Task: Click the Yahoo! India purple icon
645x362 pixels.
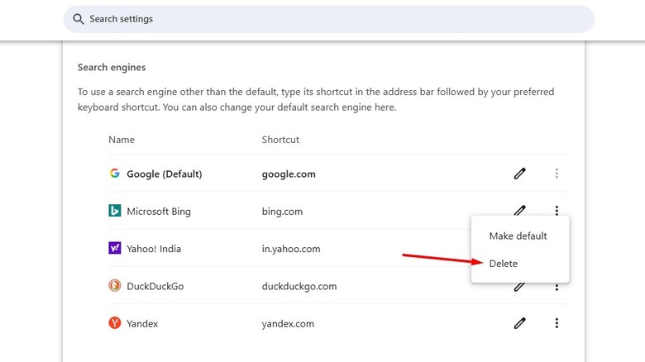Action: (115, 248)
